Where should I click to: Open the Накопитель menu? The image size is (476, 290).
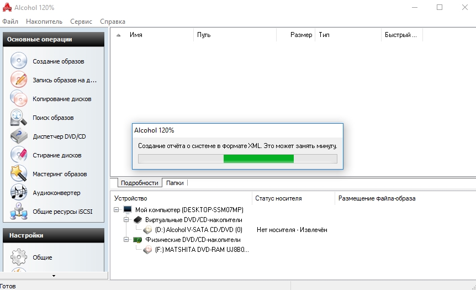[x=44, y=22]
